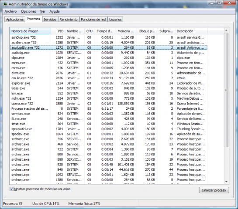This screenshot has width=238, height=209.
Task: Toggle 'Mostrar procesos de todos los usuarios' checkbox
Action: point(11,189)
